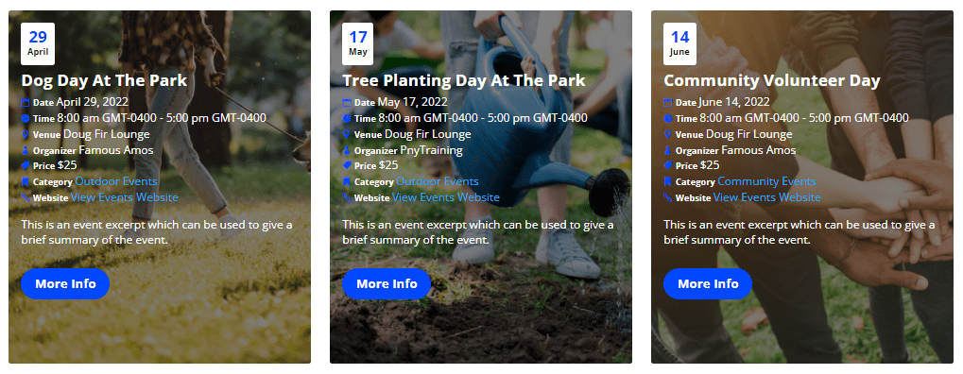Open Outdoor Events category in Dog Day card
Screen dimensions: 963x374
(x=116, y=181)
